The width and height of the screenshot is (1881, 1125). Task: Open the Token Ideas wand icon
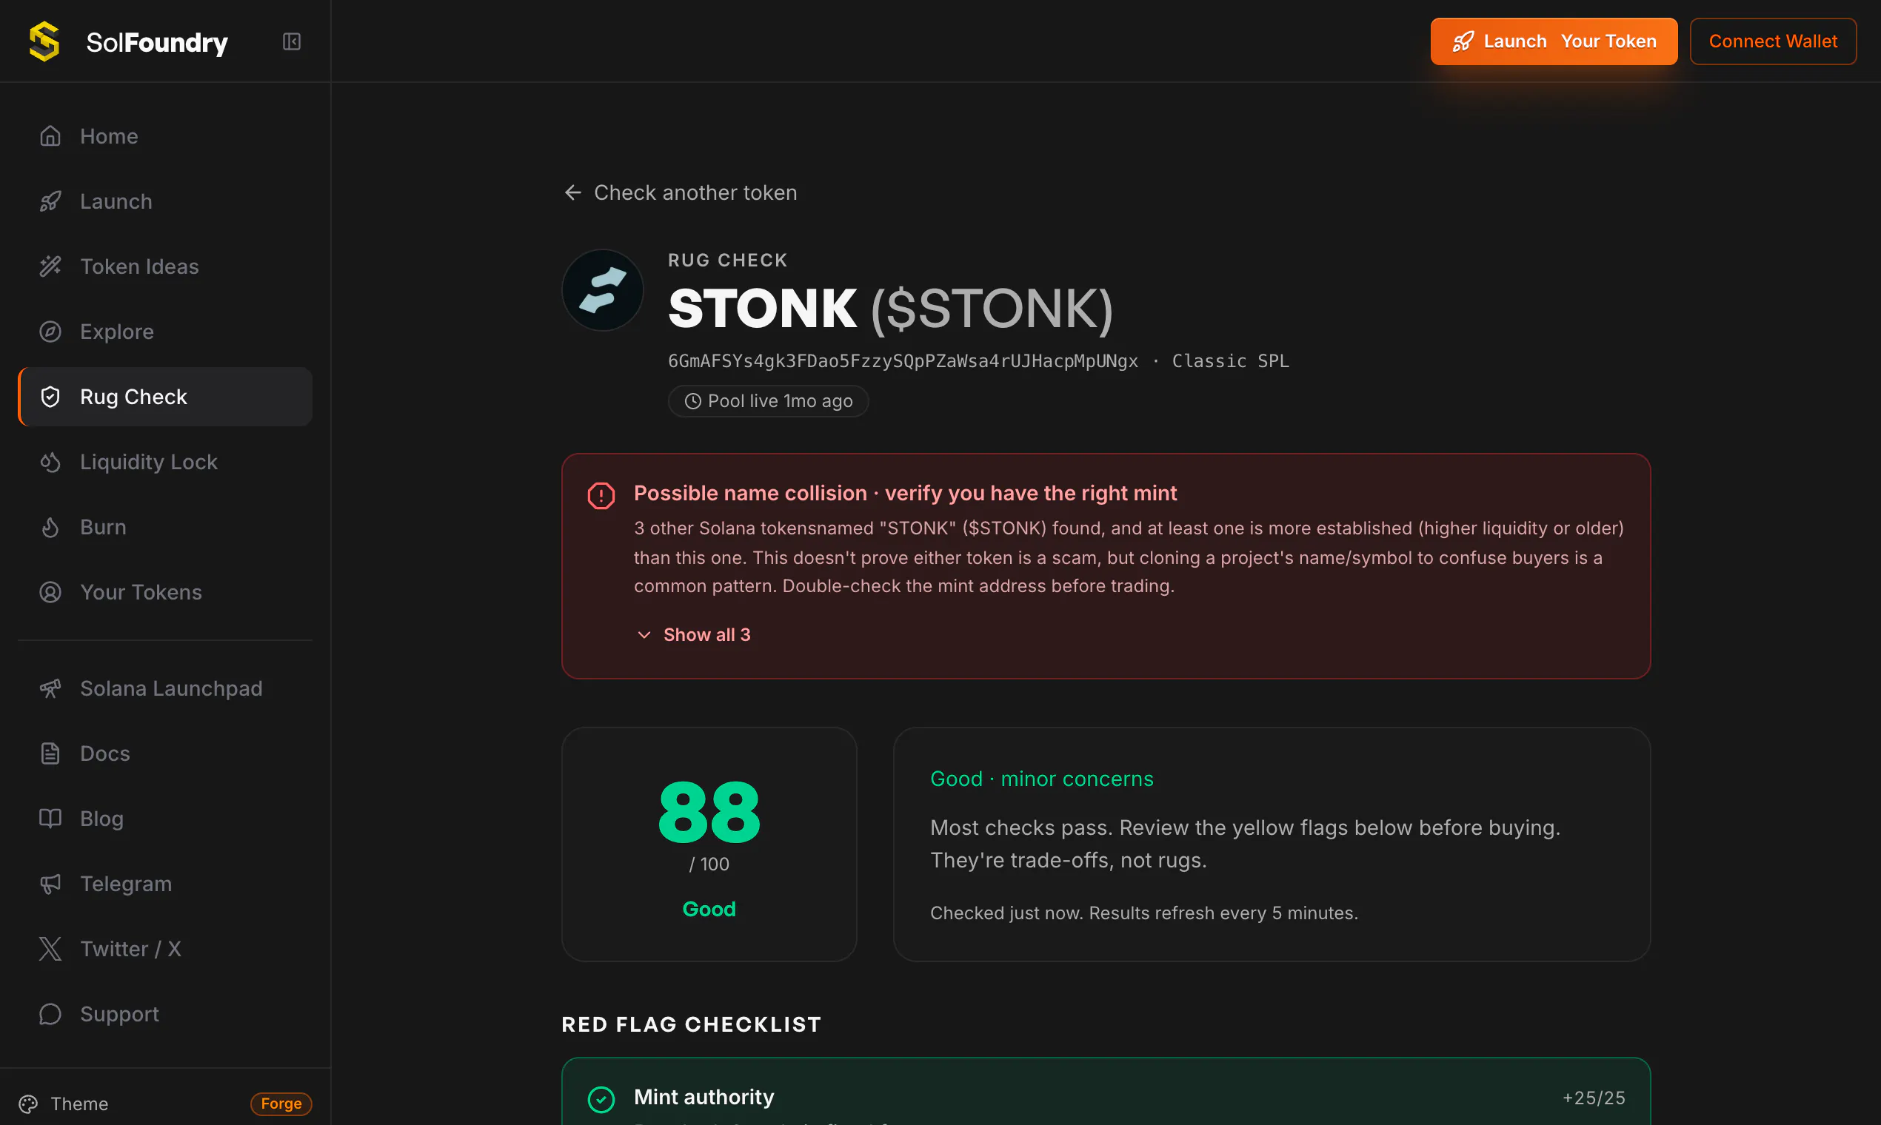[x=50, y=267]
